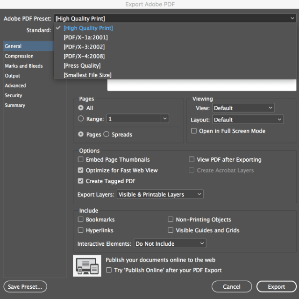
Task: Open the Interactive Elements dropdown
Action: pyautogui.click(x=170, y=243)
